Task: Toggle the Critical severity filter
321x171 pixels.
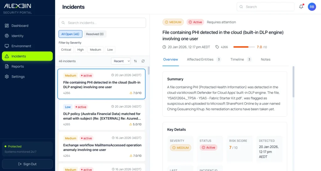Action: (x=66, y=49)
